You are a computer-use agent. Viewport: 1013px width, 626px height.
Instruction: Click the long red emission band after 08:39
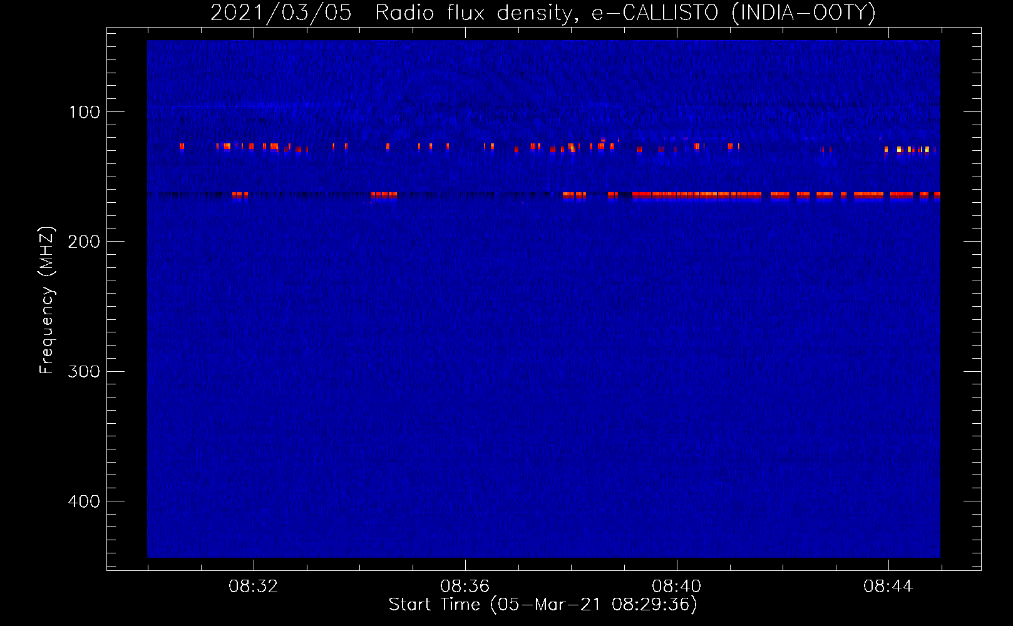click(x=697, y=195)
